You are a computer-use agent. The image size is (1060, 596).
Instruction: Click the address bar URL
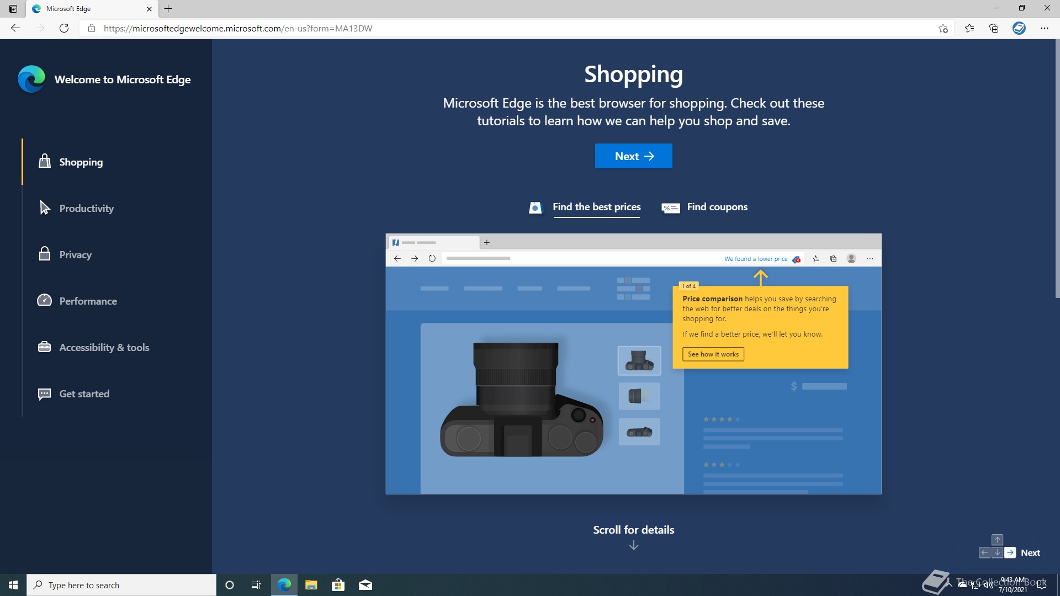[x=238, y=28]
